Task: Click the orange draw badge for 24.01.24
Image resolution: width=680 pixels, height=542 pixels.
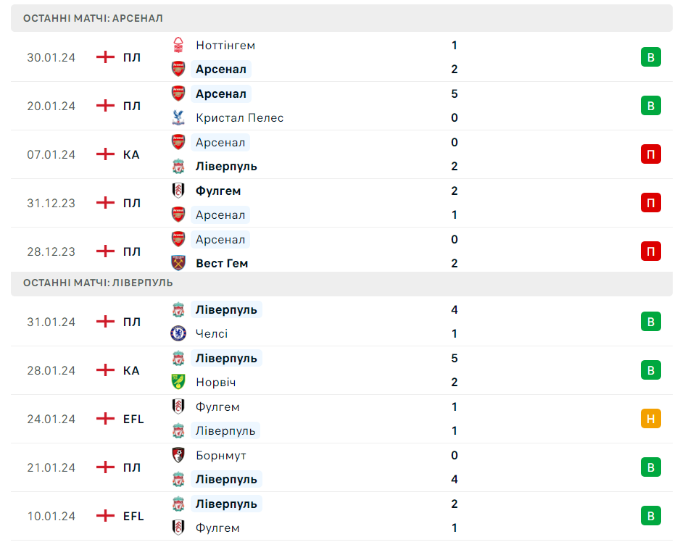Action: (650, 419)
